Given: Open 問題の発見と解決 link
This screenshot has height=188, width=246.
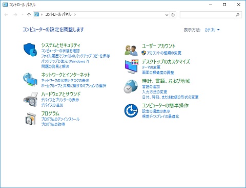Looking at the screenshot, I should [x=55, y=66].
